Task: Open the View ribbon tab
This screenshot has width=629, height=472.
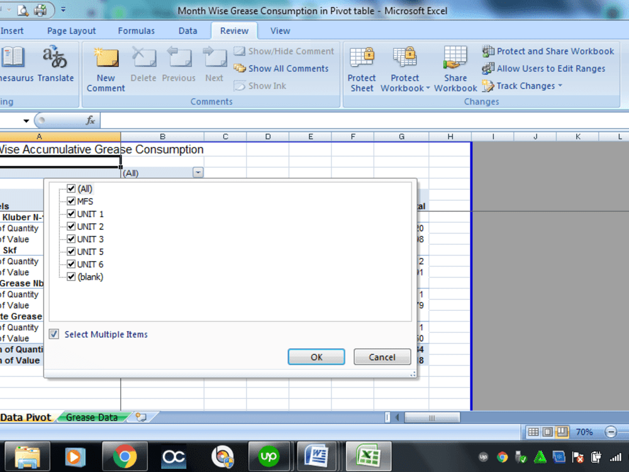Action: point(280,31)
